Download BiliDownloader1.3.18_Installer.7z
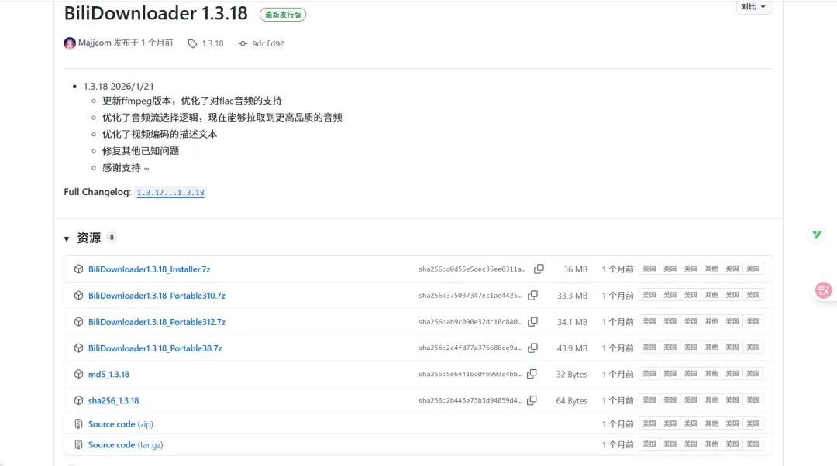Image resolution: width=837 pixels, height=466 pixels. click(149, 269)
